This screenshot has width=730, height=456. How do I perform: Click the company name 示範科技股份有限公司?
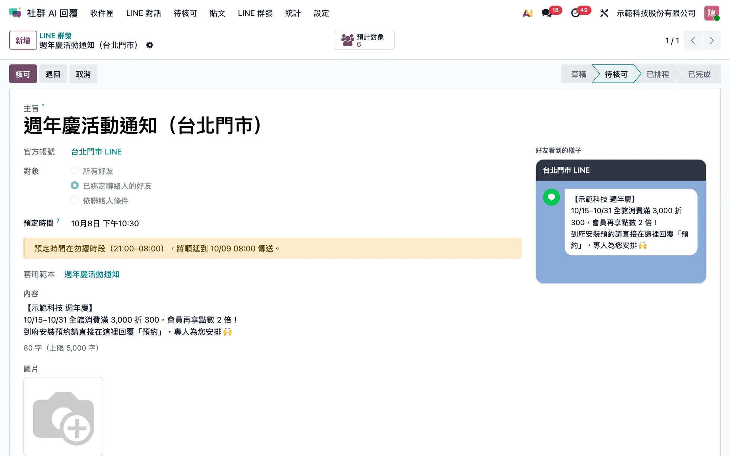(656, 13)
